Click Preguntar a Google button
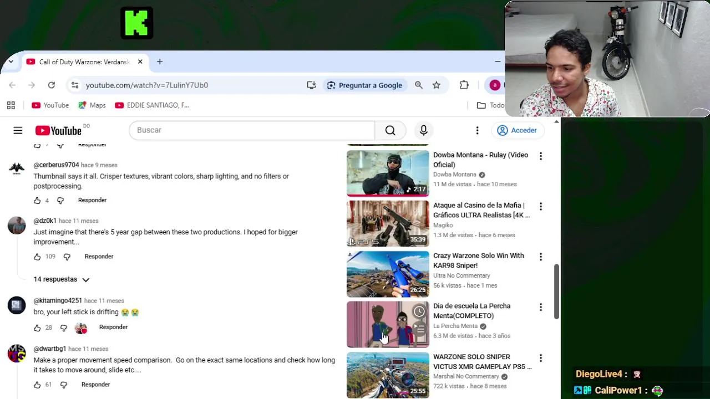The width and height of the screenshot is (710, 399). (364, 85)
